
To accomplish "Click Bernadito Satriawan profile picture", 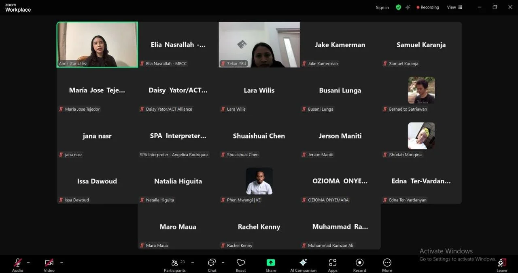I will click(421, 90).
